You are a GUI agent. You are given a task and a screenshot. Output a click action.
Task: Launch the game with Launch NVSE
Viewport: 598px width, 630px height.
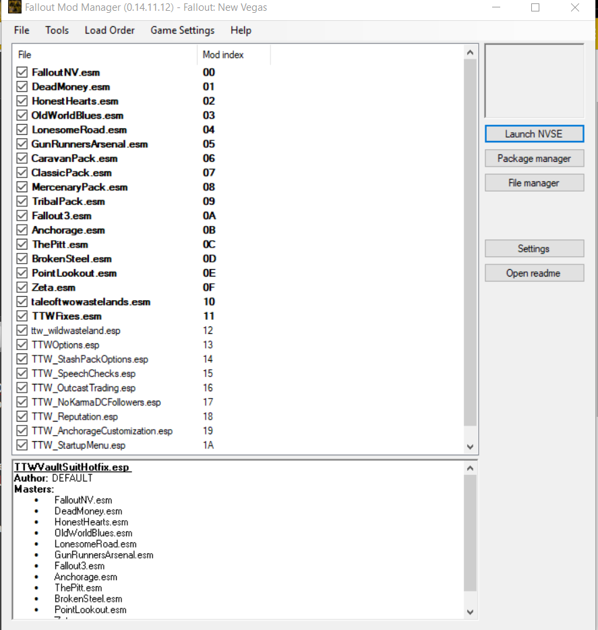[x=534, y=134]
